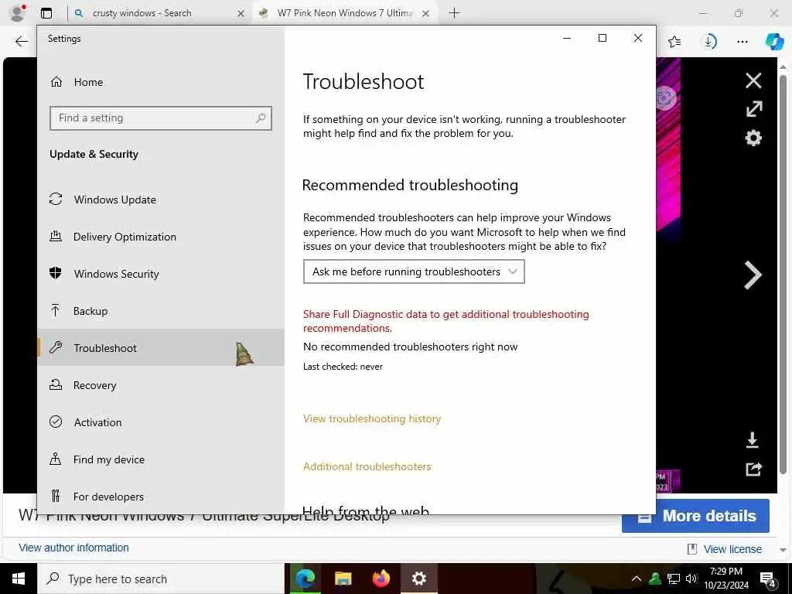Click the Activation checkmark icon
Image resolution: width=792 pixels, height=594 pixels.
point(56,422)
